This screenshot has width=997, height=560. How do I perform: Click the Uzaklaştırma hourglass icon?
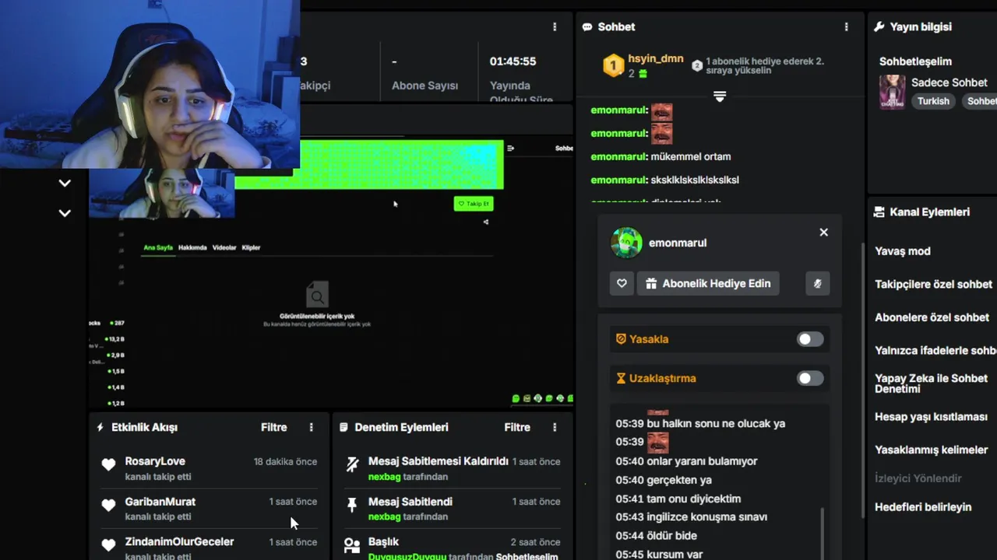click(x=621, y=378)
